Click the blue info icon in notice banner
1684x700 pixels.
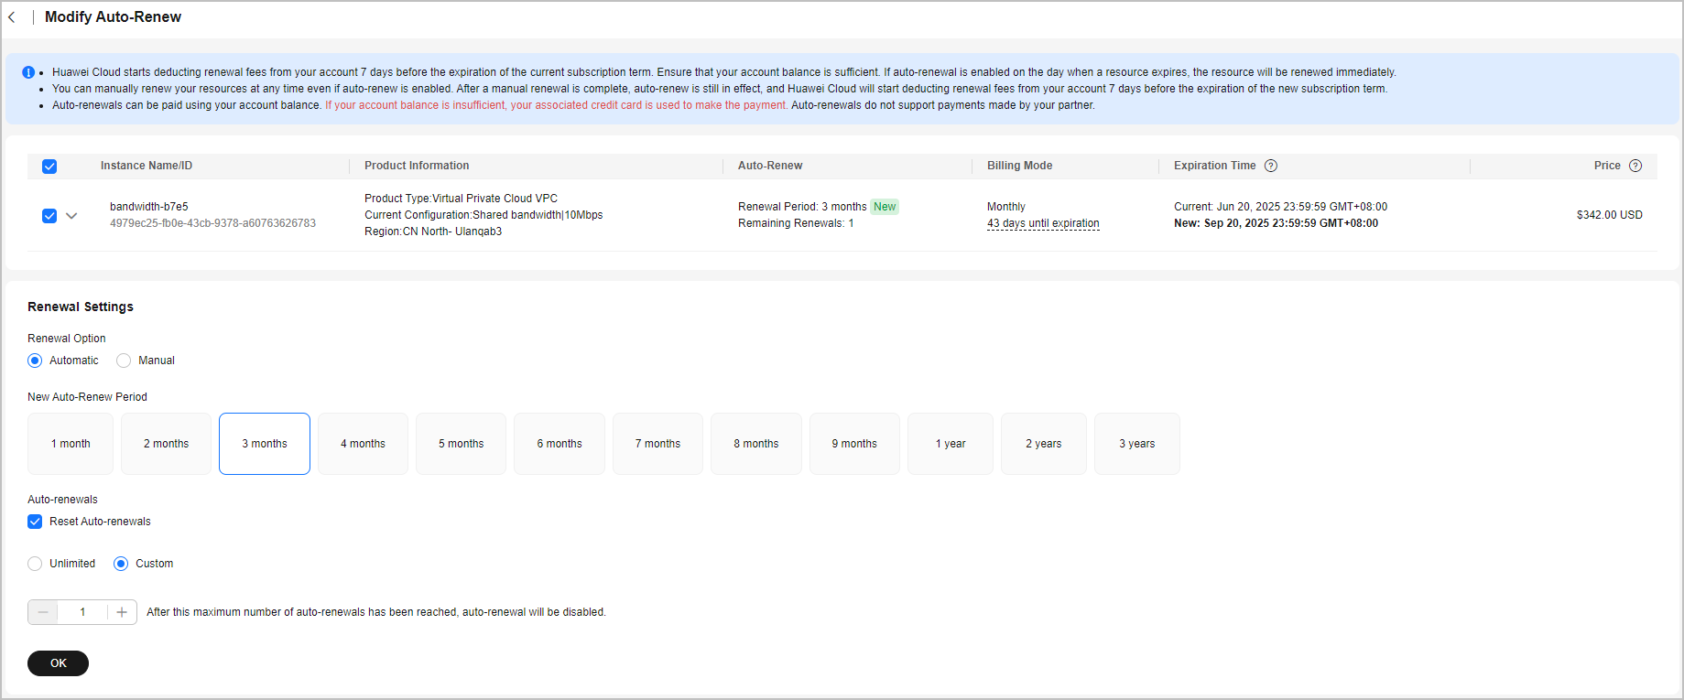(28, 72)
